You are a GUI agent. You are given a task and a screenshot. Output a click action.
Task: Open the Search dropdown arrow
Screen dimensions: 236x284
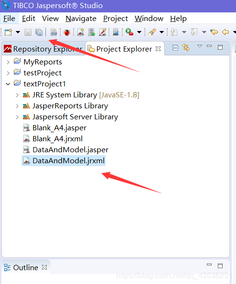point(161,32)
